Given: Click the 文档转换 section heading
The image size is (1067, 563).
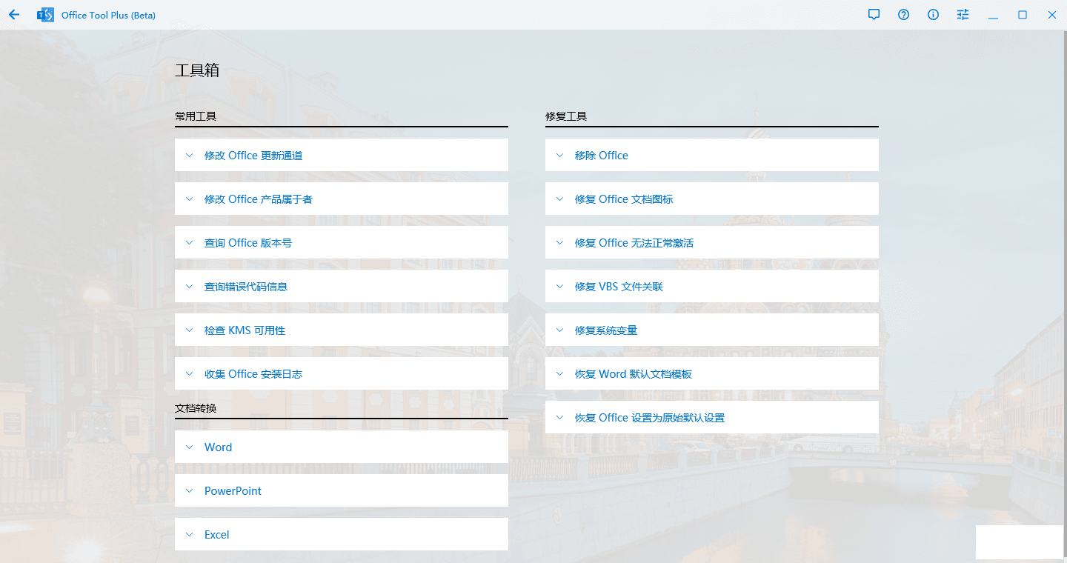Looking at the screenshot, I should coord(196,408).
